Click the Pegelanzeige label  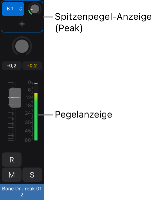pos(84,115)
